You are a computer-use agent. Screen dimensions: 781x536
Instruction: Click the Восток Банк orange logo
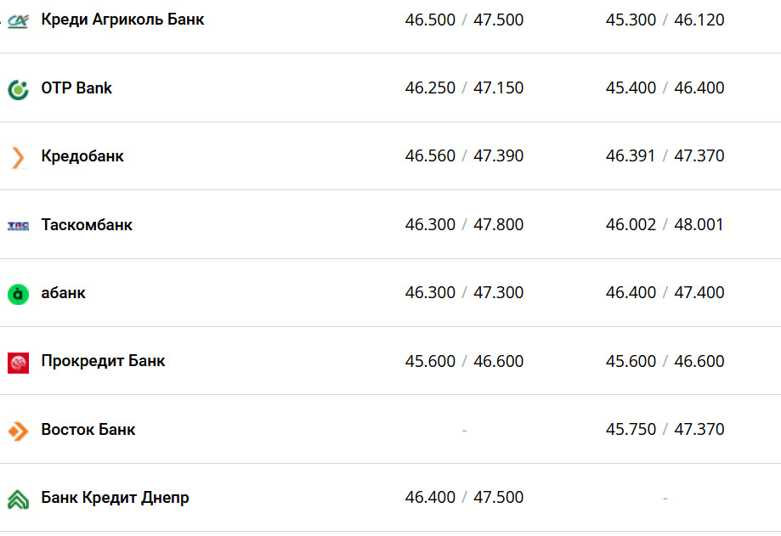point(18,431)
